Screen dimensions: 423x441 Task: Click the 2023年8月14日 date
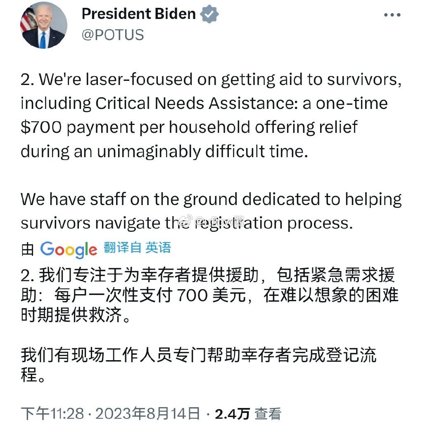tap(147, 413)
